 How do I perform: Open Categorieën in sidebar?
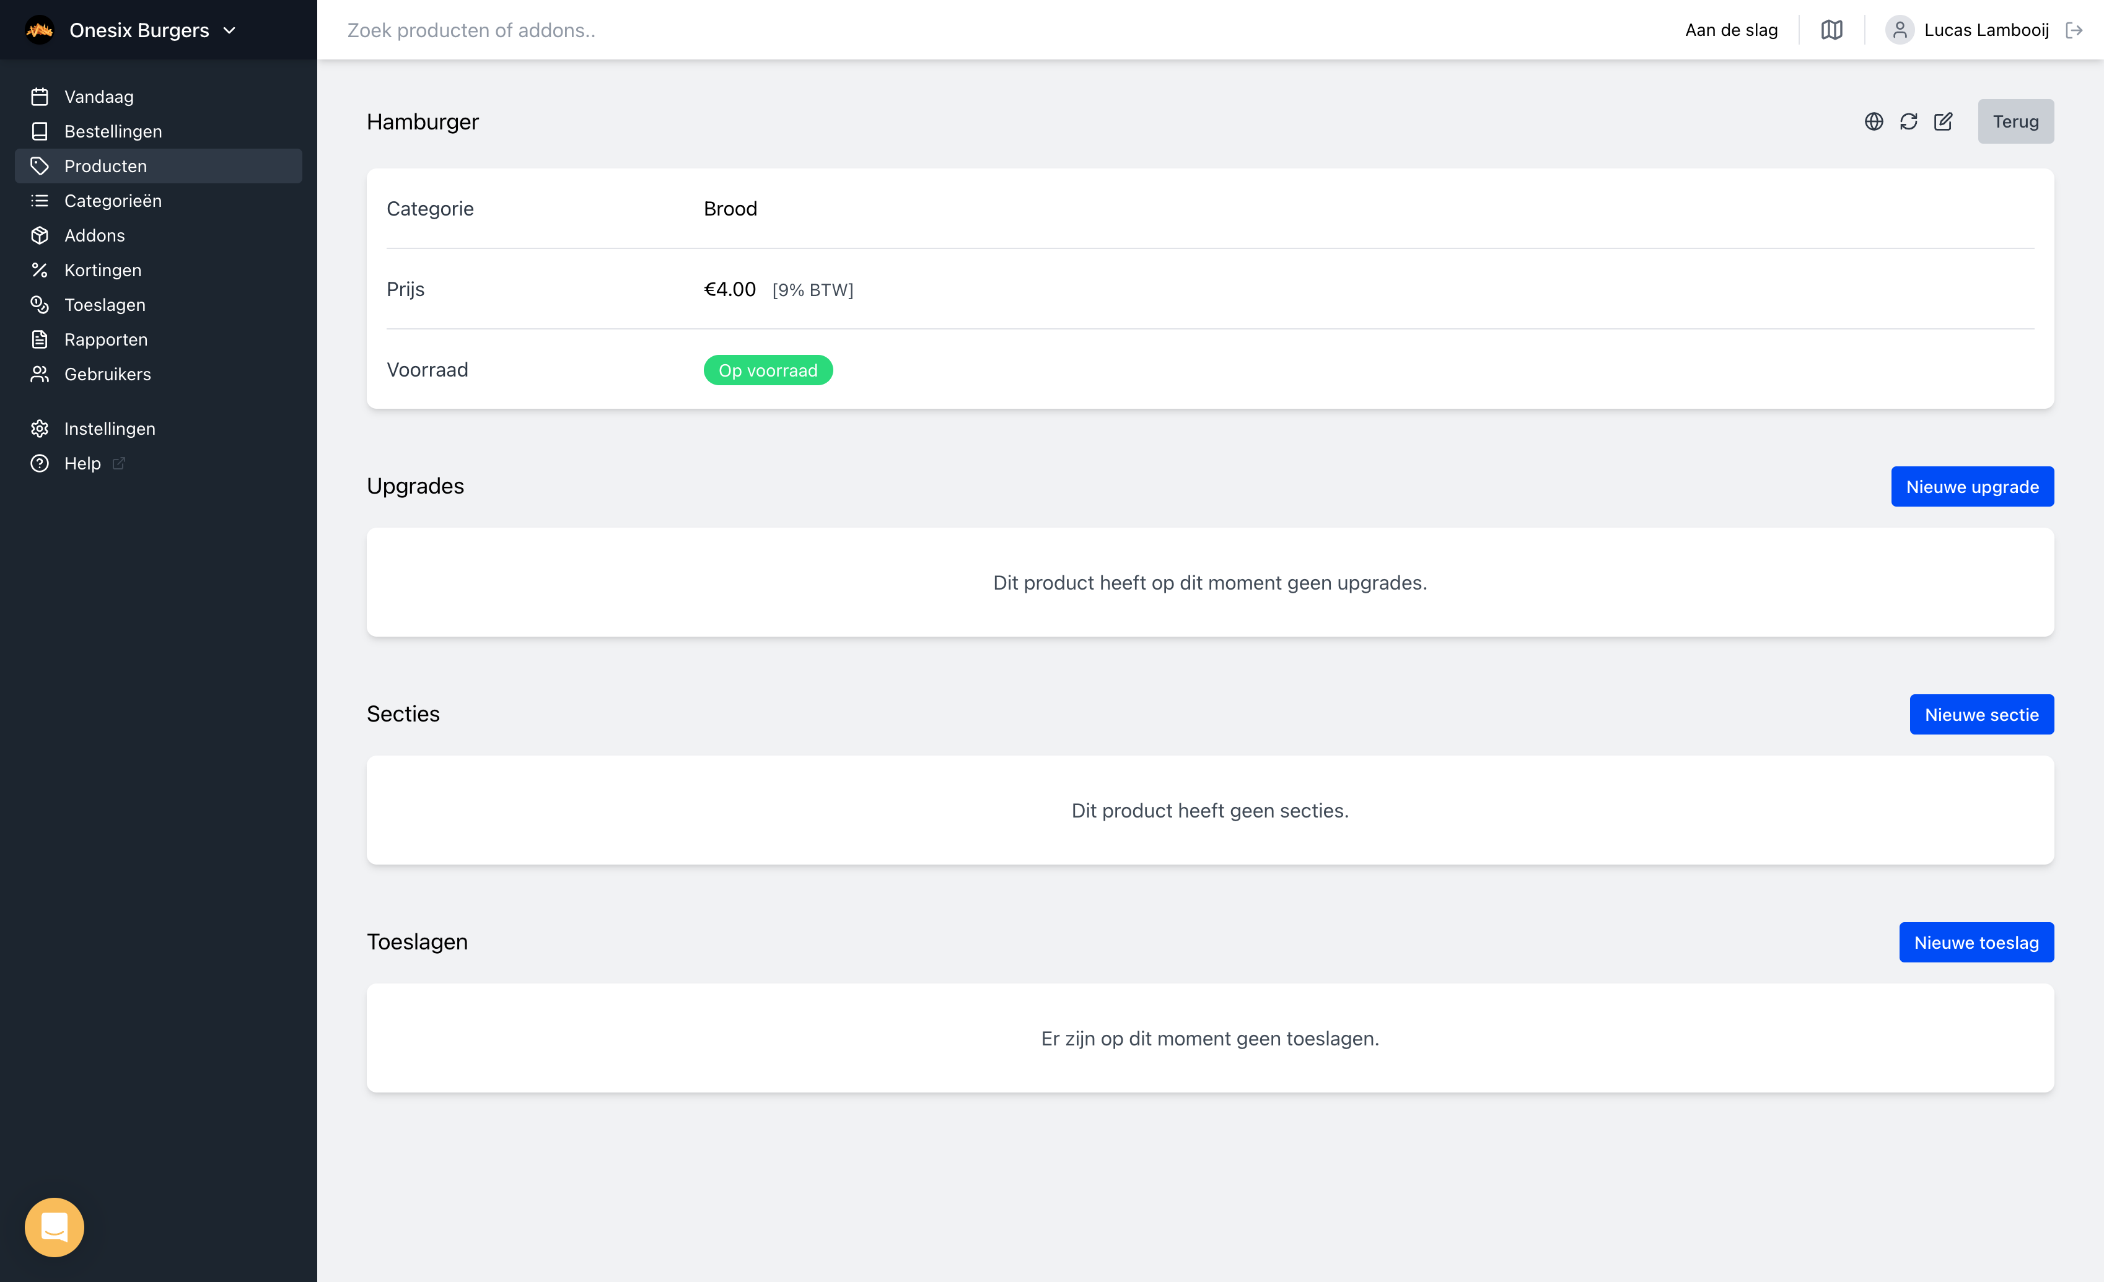click(x=158, y=201)
